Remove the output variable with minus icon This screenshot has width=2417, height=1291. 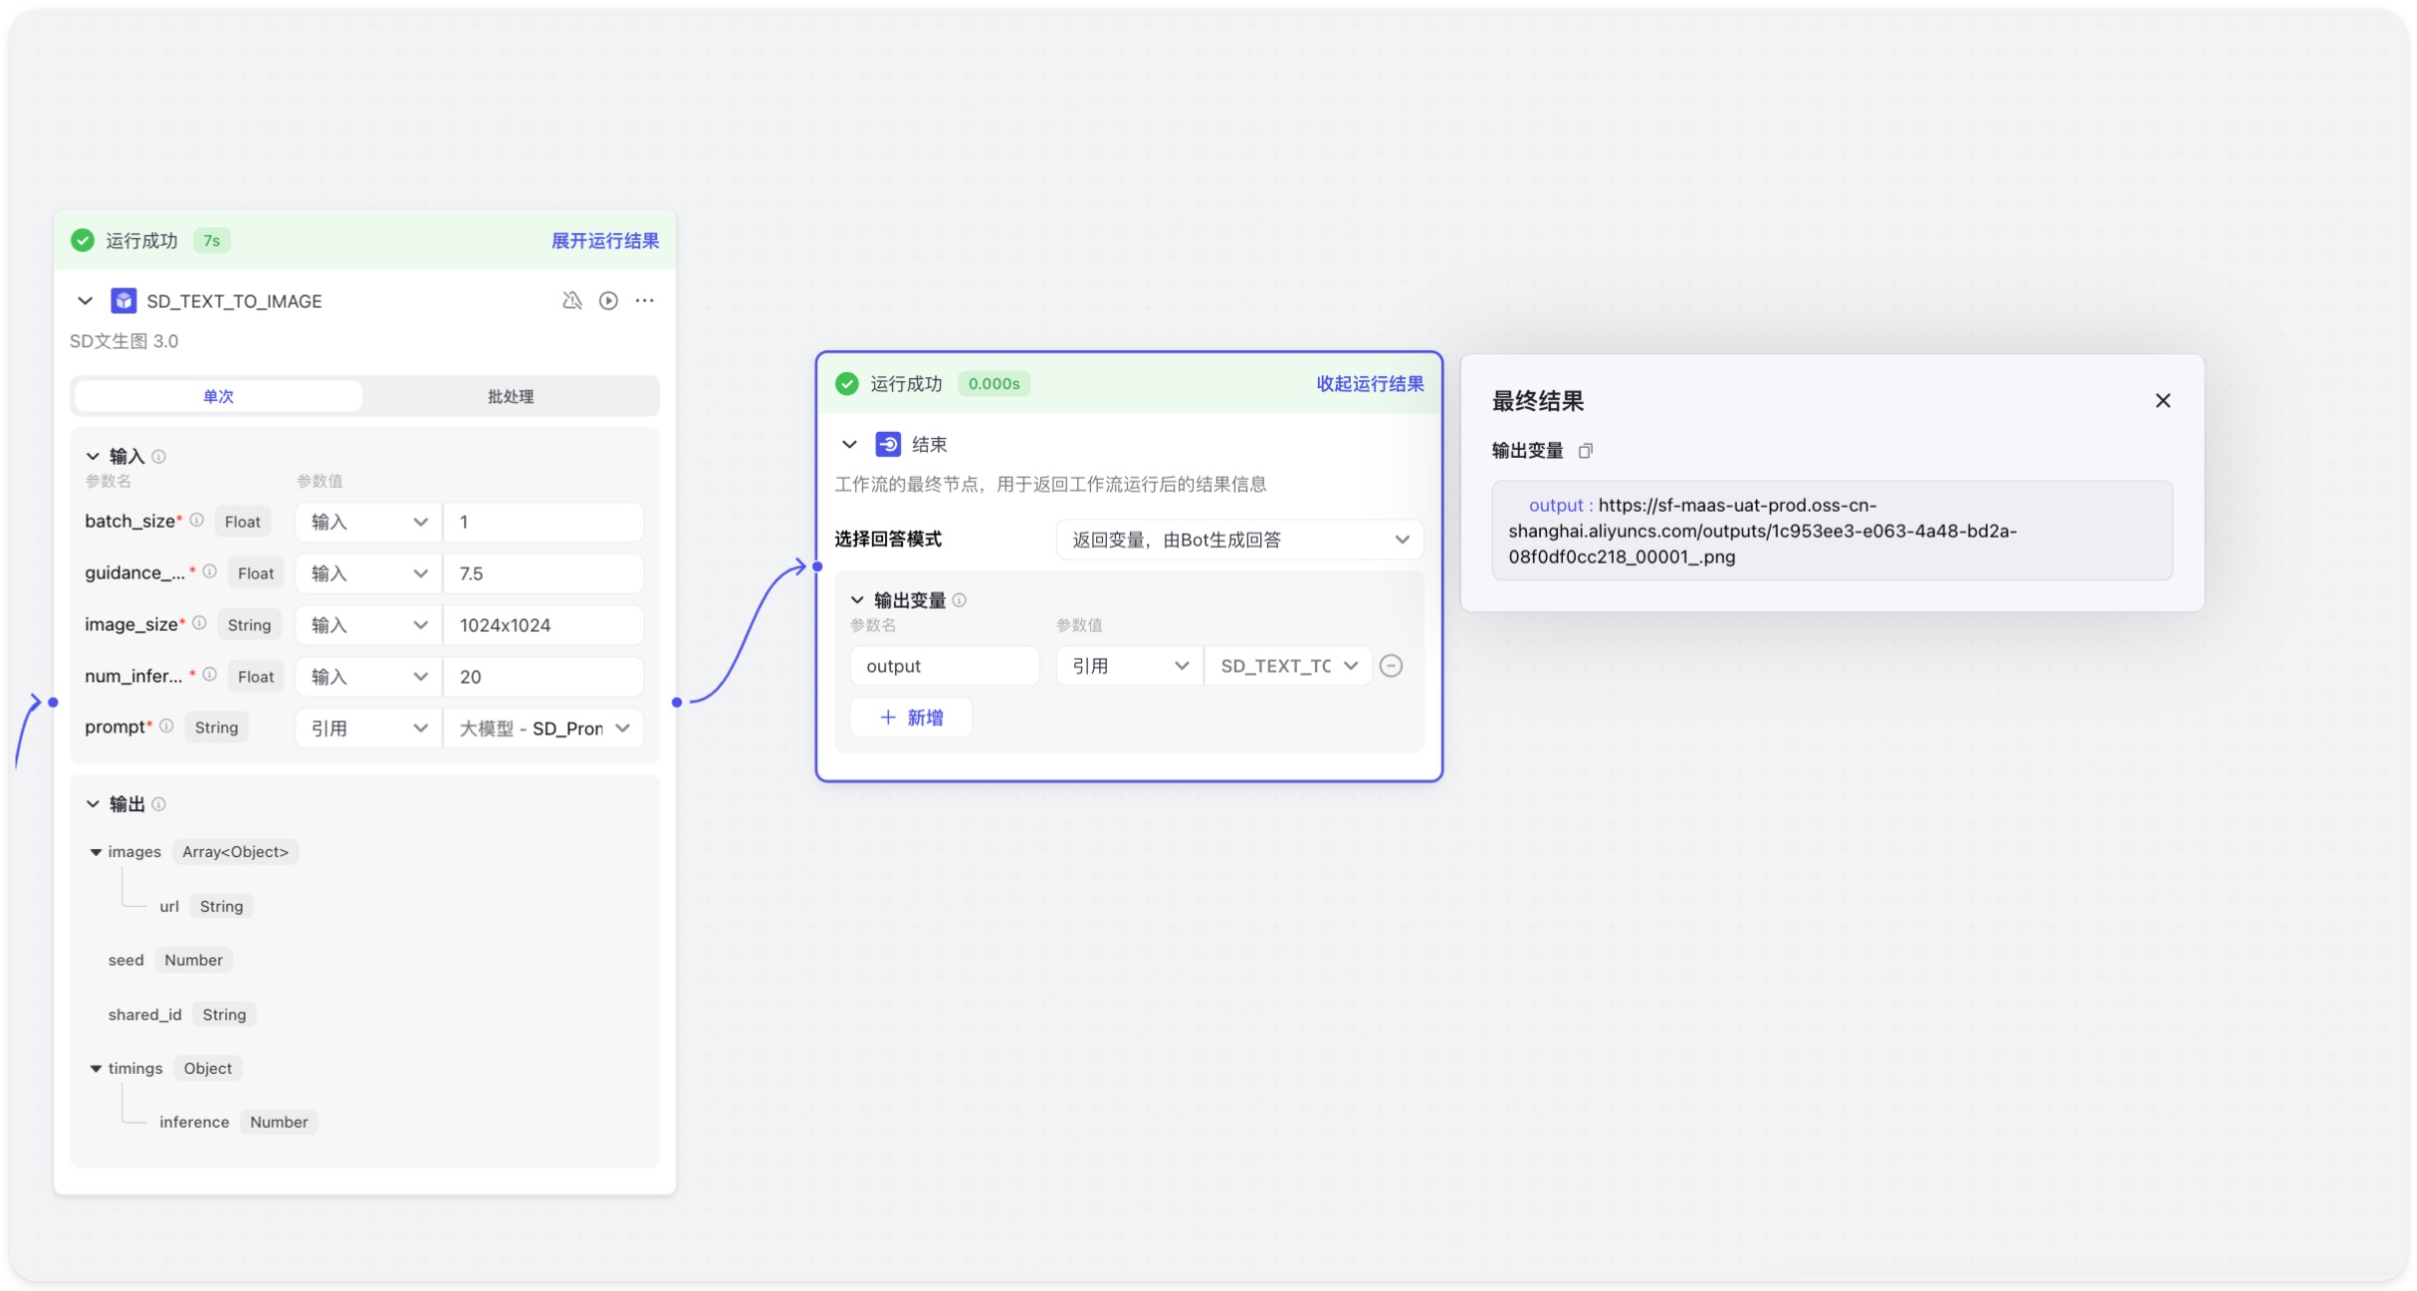(x=1392, y=666)
